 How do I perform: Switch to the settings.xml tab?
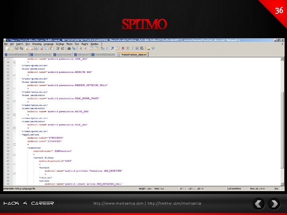click(82, 55)
